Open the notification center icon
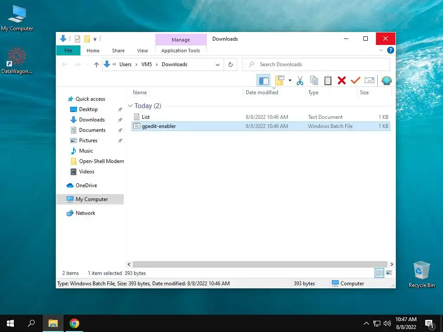Screen dimensions: 443x332 [429, 324]
